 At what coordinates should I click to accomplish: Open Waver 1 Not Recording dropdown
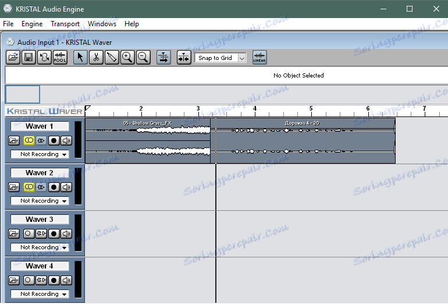tap(40, 154)
